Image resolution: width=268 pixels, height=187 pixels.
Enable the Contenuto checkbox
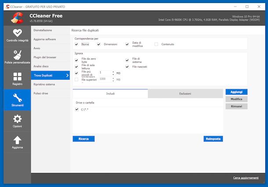click(156, 44)
